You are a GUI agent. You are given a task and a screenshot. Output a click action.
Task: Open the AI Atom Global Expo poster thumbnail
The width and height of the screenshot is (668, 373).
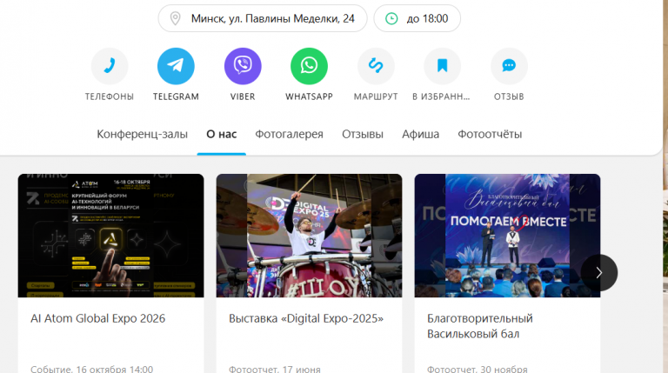pos(110,236)
